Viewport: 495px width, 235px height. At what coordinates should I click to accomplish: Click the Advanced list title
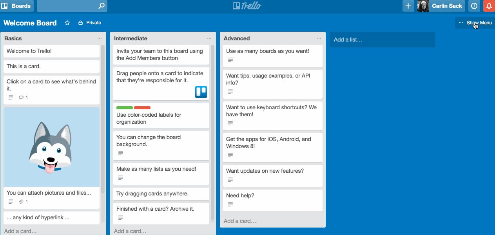click(x=237, y=38)
